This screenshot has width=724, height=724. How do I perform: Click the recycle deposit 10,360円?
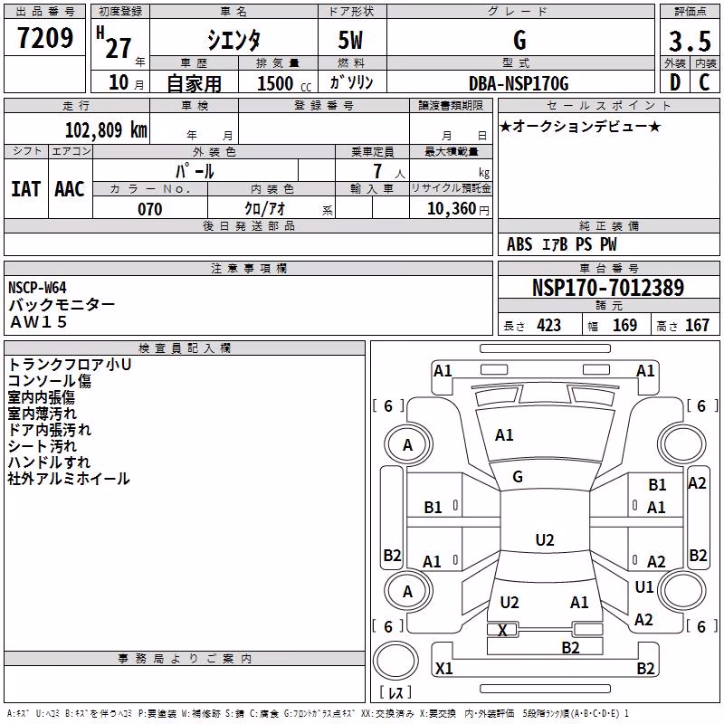click(458, 209)
